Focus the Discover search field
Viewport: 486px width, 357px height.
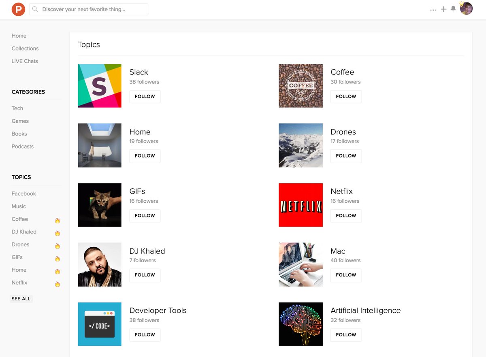click(89, 9)
